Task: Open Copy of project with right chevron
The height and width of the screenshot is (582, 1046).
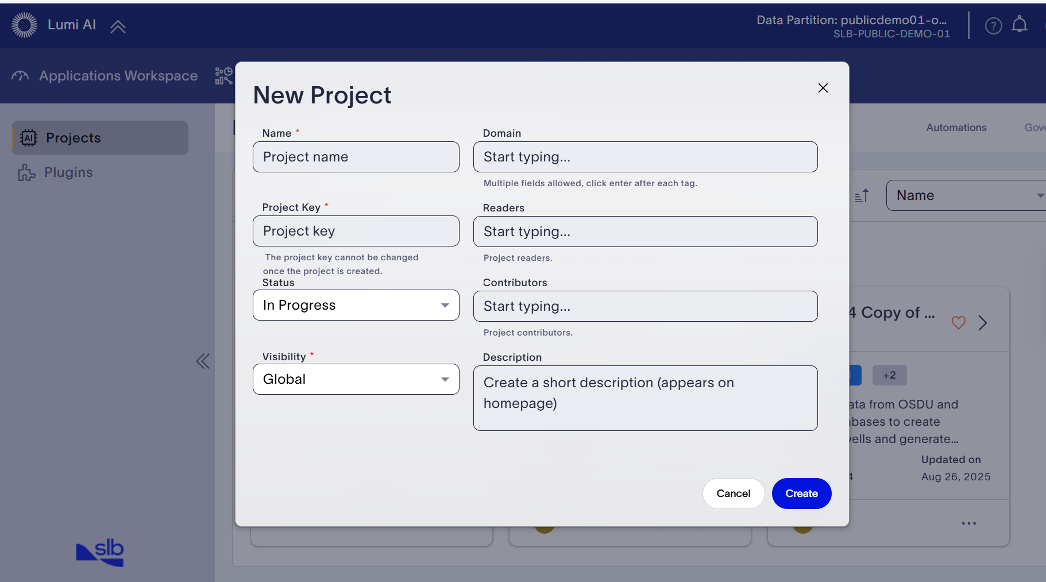Action: [983, 323]
